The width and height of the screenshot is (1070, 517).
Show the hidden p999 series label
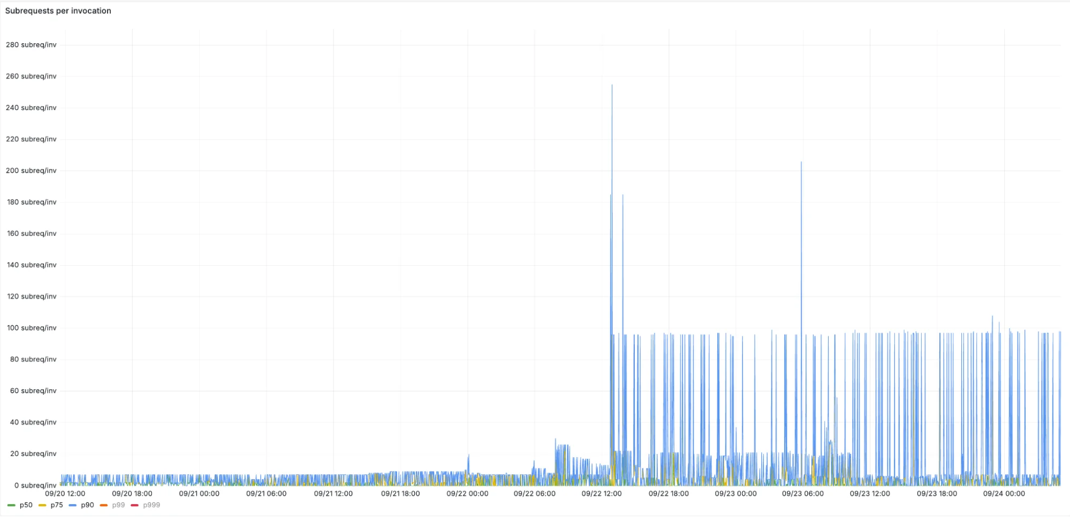(151, 505)
